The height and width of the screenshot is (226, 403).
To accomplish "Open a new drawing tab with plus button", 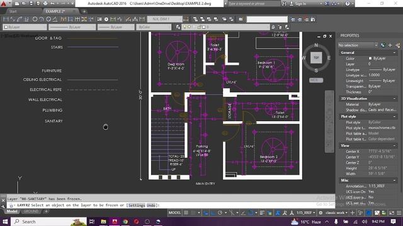I will [x=84, y=11].
